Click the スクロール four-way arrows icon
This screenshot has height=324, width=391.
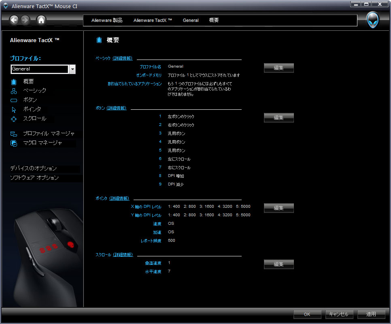[x=14, y=119]
